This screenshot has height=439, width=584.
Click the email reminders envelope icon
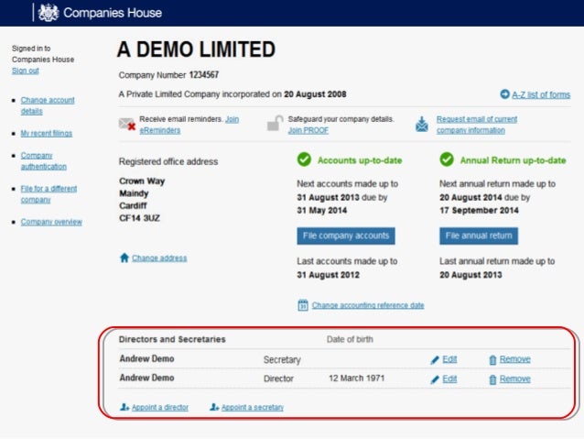[x=127, y=125]
